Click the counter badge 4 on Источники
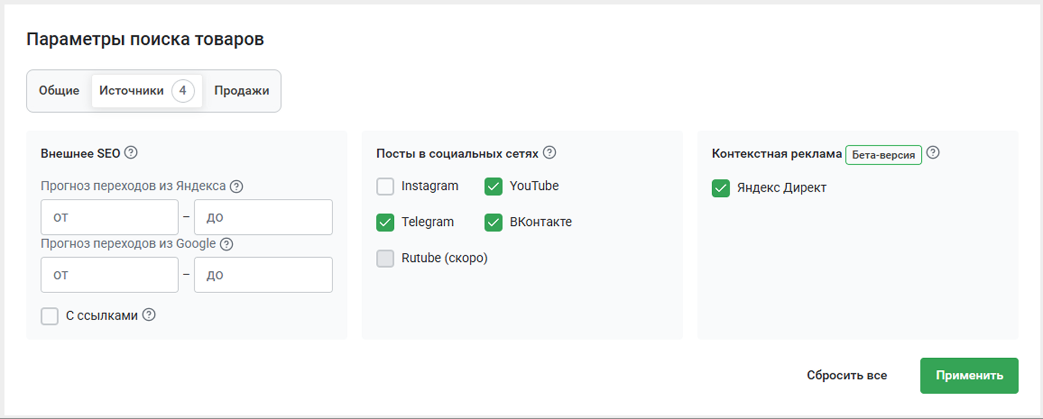The image size is (1043, 419). click(x=183, y=91)
